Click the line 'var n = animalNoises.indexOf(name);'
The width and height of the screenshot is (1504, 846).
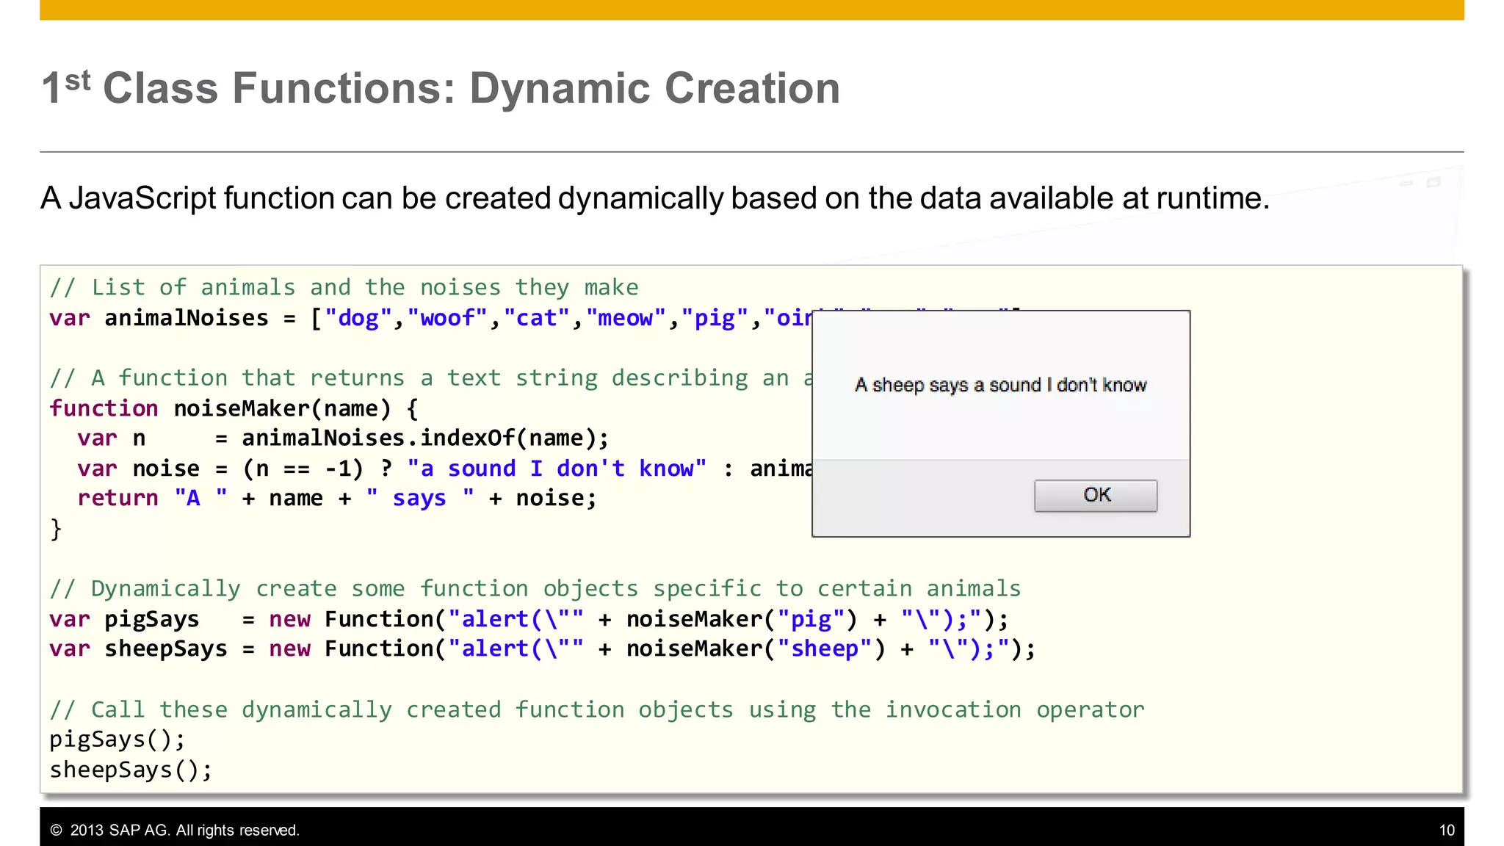[x=343, y=438]
